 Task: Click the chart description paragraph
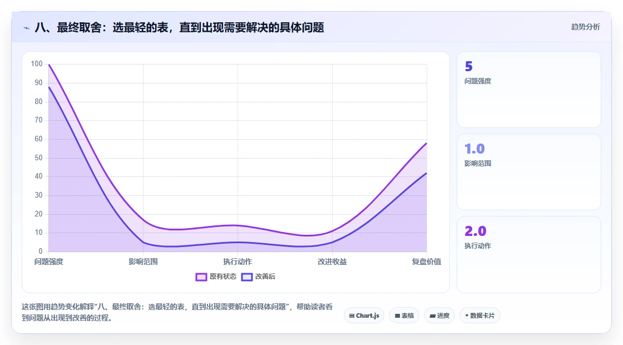pyautogui.click(x=177, y=312)
